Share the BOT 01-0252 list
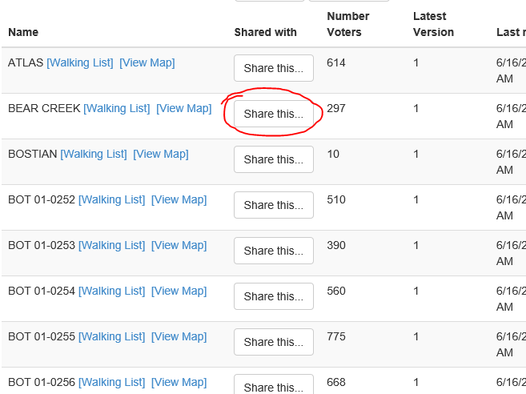 (x=273, y=205)
